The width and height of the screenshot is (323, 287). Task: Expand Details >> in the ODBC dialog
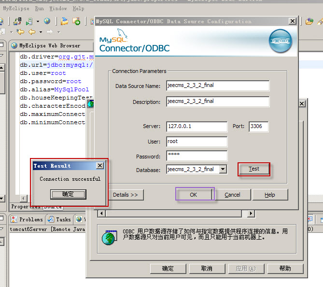point(125,195)
